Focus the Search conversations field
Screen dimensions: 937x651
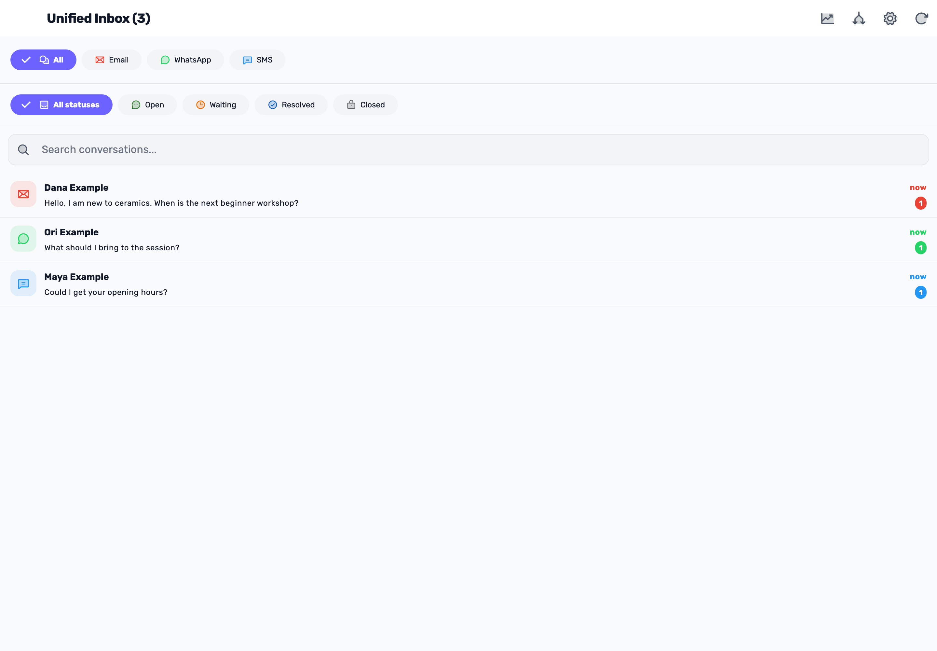coord(468,150)
